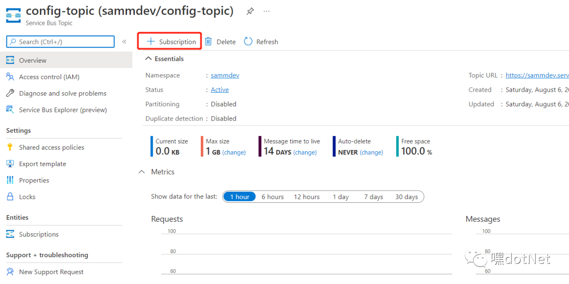Open the more options ellipsis in title
This screenshot has height=284, width=569.
[267, 11]
